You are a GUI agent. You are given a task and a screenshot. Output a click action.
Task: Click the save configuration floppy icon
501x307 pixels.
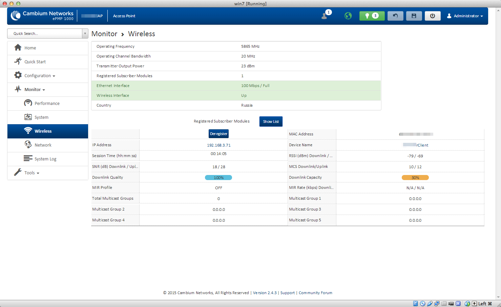tap(414, 16)
